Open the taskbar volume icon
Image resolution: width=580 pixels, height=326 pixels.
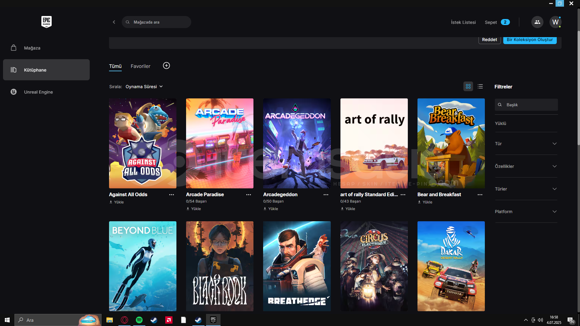540,320
